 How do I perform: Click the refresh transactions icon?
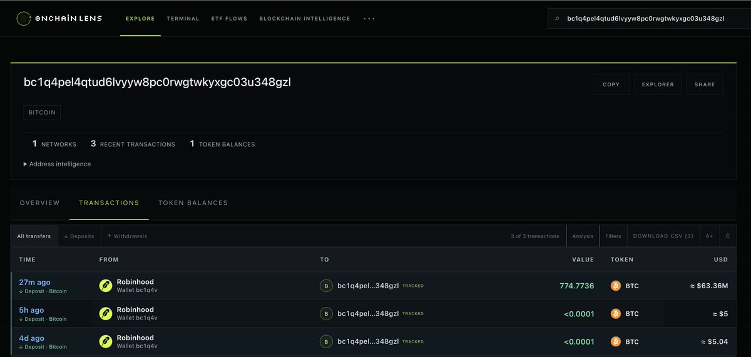[x=727, y=236]
